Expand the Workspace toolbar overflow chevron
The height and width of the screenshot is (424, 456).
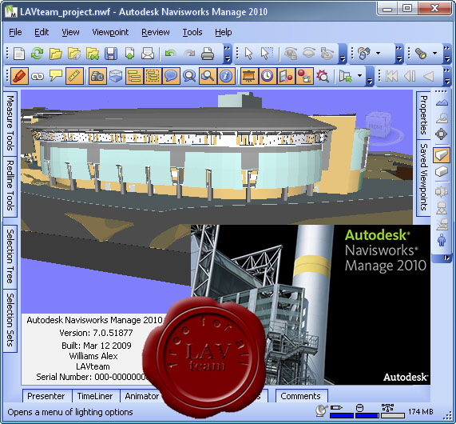369,76
